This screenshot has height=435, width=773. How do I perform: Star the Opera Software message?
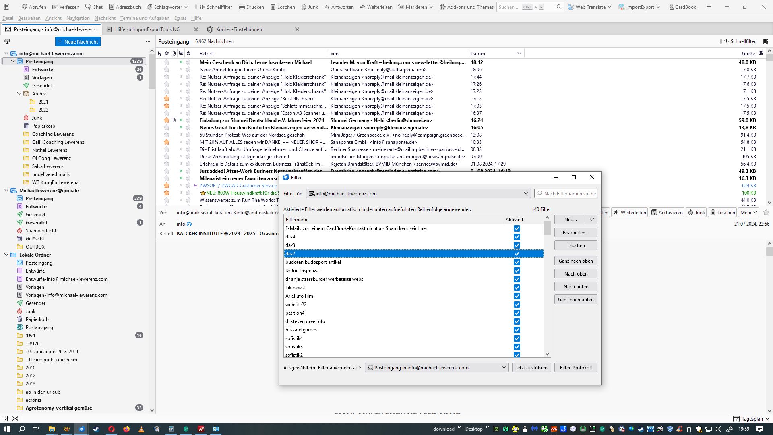pyautogui.click(x=167, y=70)
